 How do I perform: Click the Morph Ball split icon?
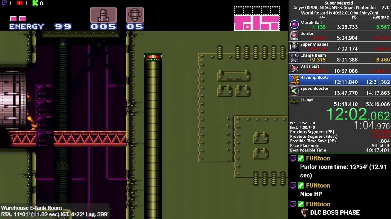click(294, 25)
